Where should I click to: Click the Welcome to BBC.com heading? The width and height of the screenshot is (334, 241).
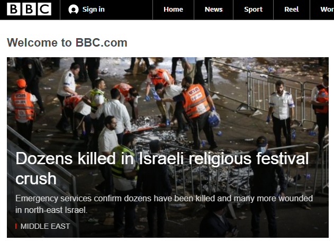pyautogui.click(x=67, y=42)
